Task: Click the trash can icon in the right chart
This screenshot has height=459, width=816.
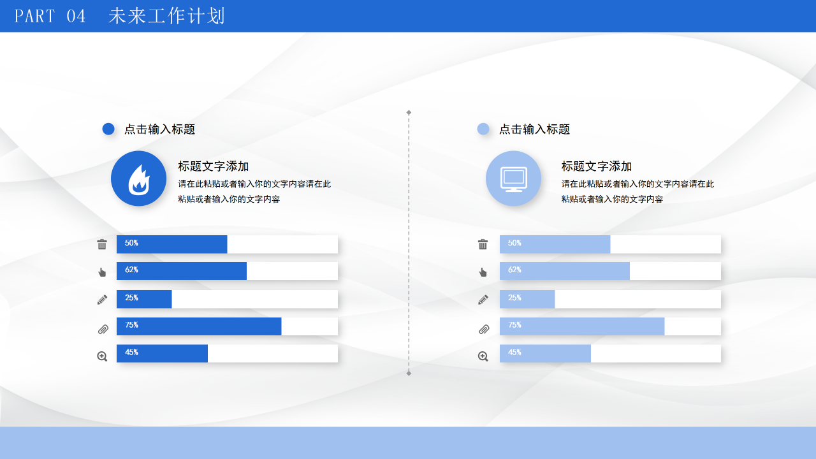Action: point(483,244)
